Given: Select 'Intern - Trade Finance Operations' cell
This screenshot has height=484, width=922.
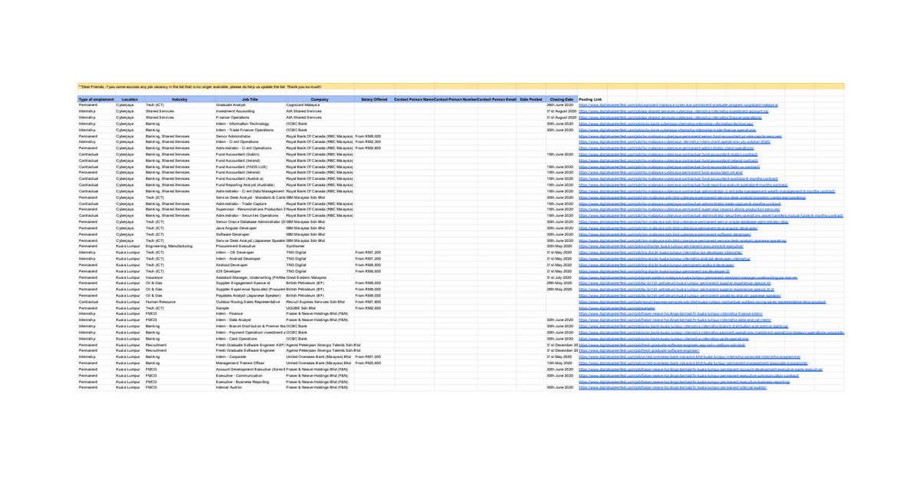Looking at the screenshot, I should tap(250, 130).
